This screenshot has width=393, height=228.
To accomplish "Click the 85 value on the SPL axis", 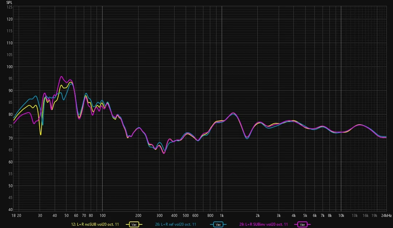I will 10,102.
